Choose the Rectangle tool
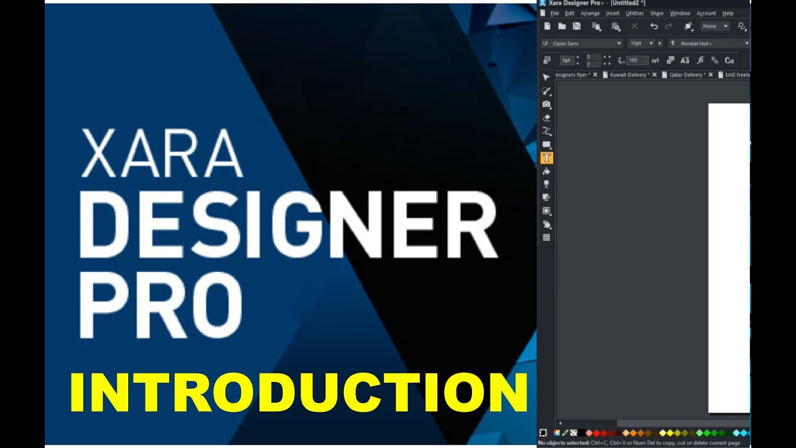 tap(547, 145)
